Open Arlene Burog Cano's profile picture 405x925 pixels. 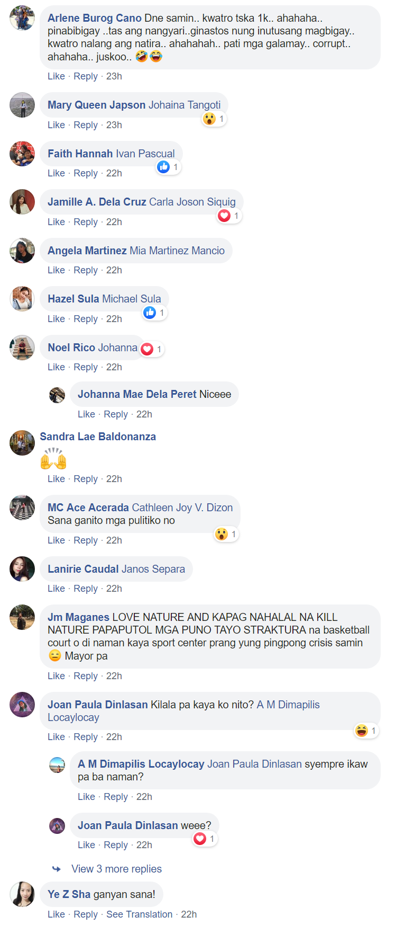[22, 18]
